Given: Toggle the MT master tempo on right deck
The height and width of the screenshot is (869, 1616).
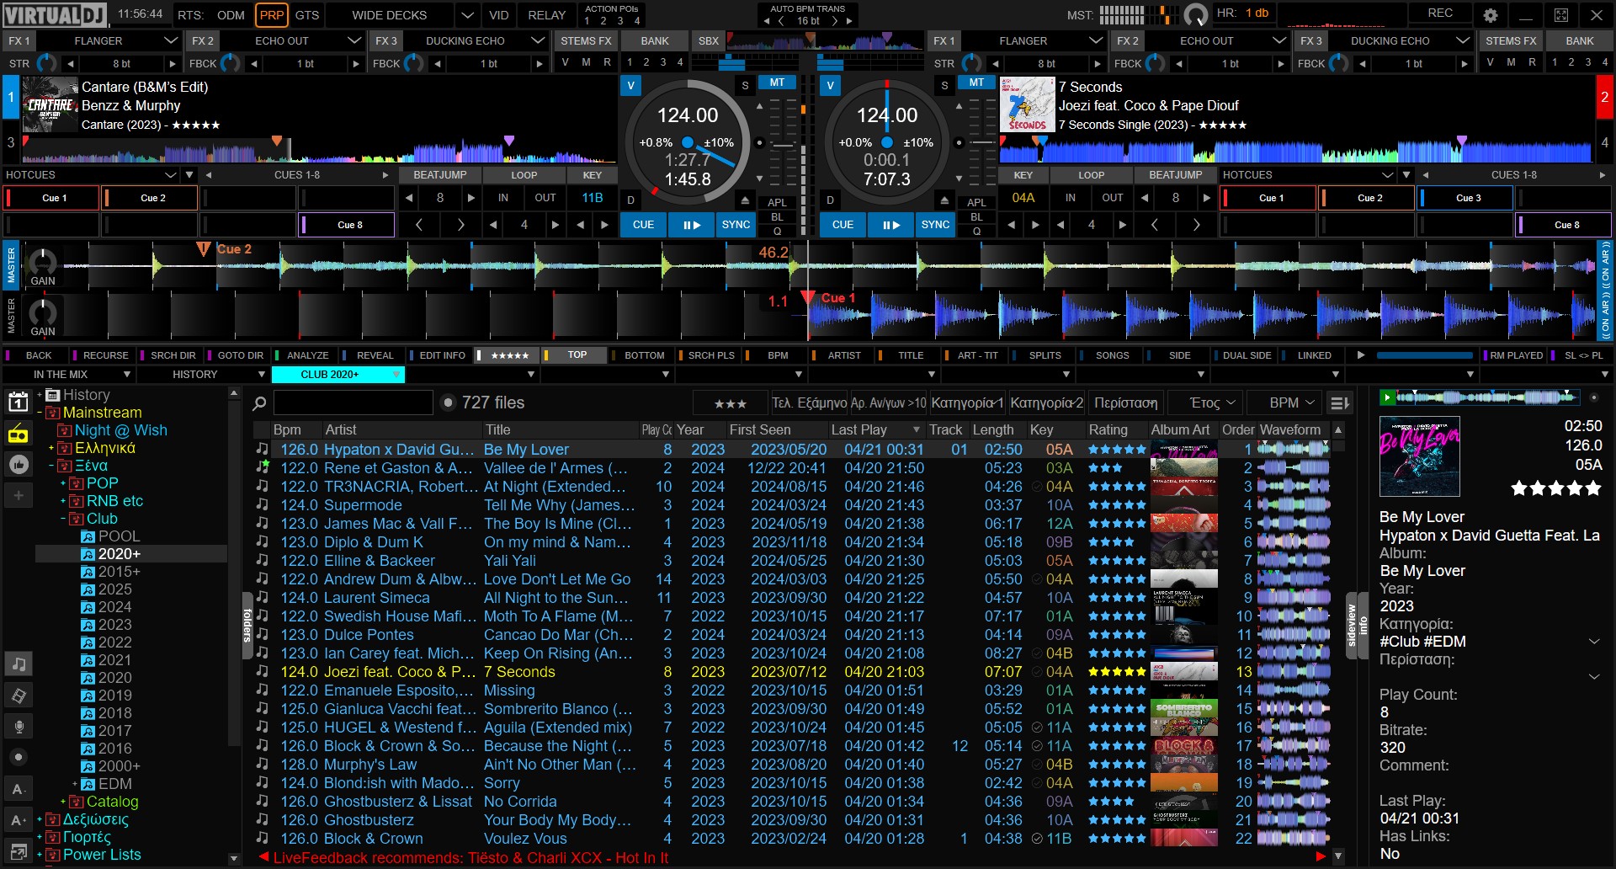Looking at the screenshot, I should [975, 83].
